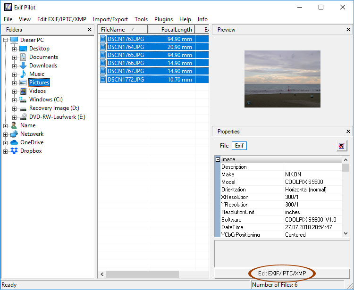The image size is (354, 290).
Task: Click the DSCN1763.JPG file icon
Action: (103, 39)
